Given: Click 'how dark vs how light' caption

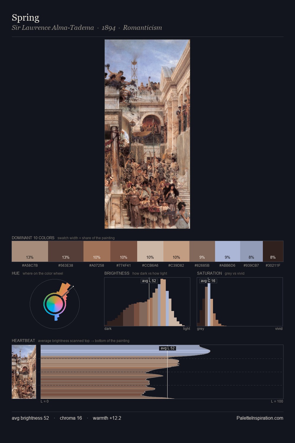Looking at the screenshot, I should click(150, 273).
